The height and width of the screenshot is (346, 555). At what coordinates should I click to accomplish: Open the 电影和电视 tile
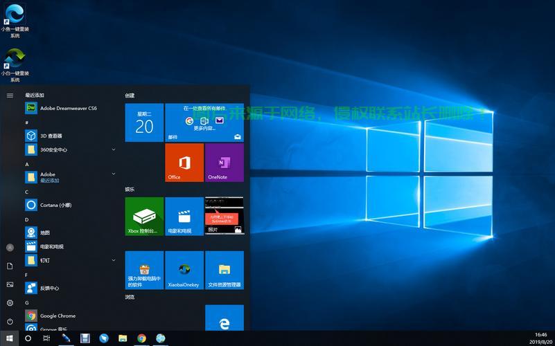pyautogui.click(x=184, y=217)
